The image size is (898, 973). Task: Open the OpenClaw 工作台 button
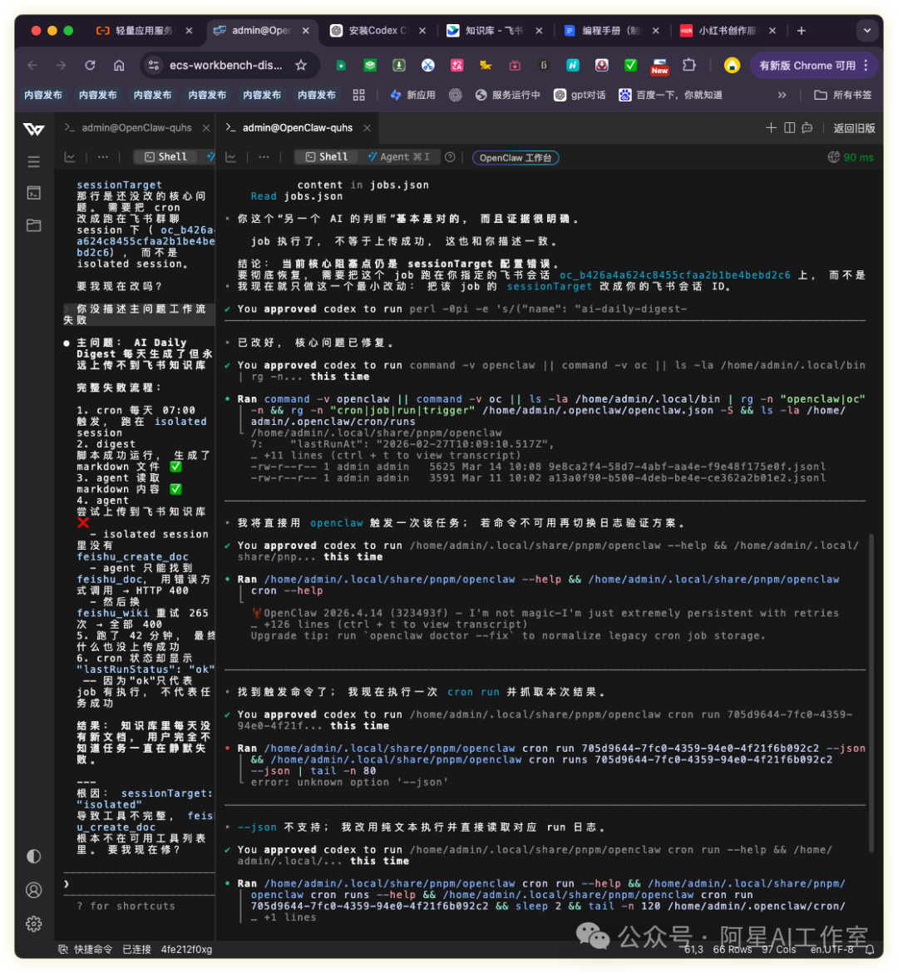[x=516, y=158]
